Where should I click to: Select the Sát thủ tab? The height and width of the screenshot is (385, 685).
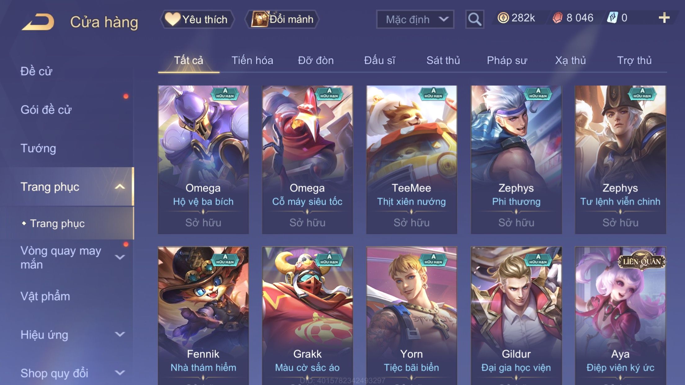click(443, 60)
